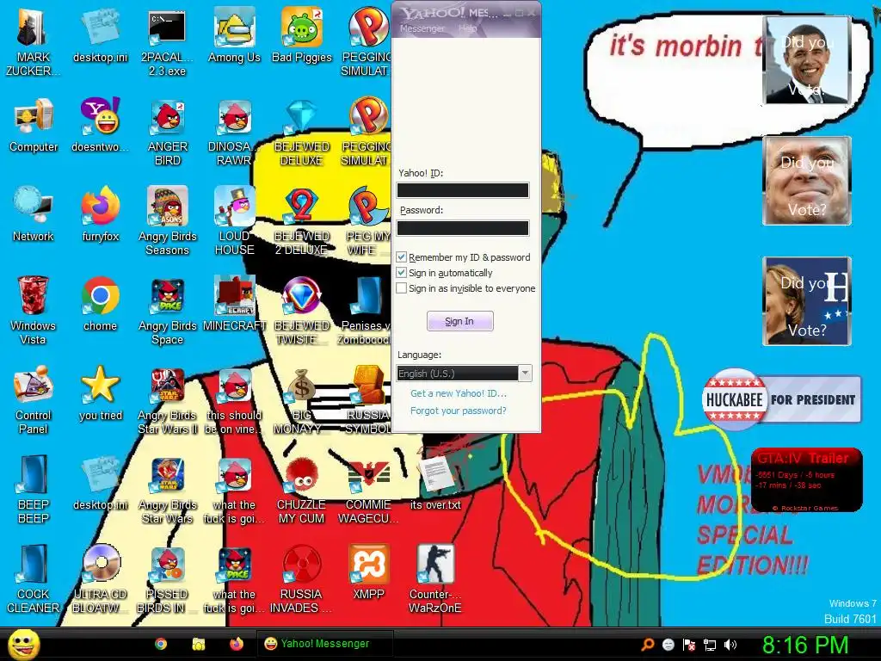Select the LOUD HOUSE icon
Image resolution: width=881 pixels, height=661 pixels.
[x=234, y=221]
